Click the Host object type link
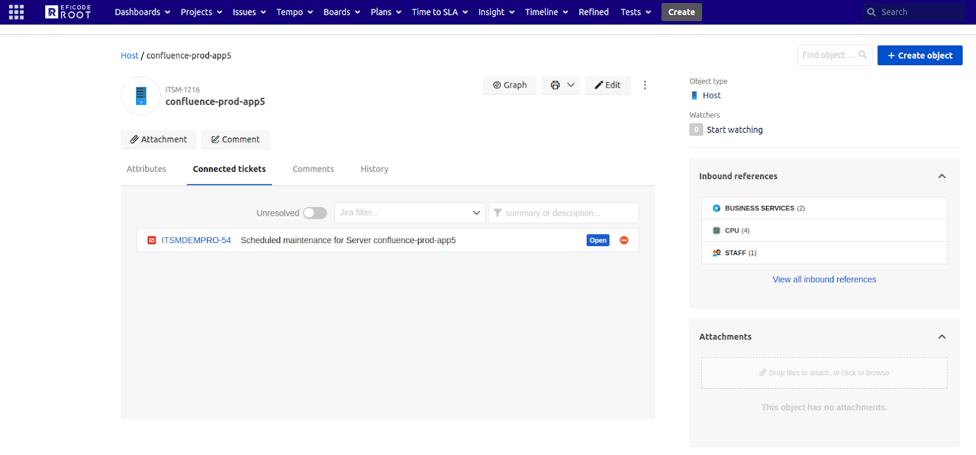 (712, 96)
